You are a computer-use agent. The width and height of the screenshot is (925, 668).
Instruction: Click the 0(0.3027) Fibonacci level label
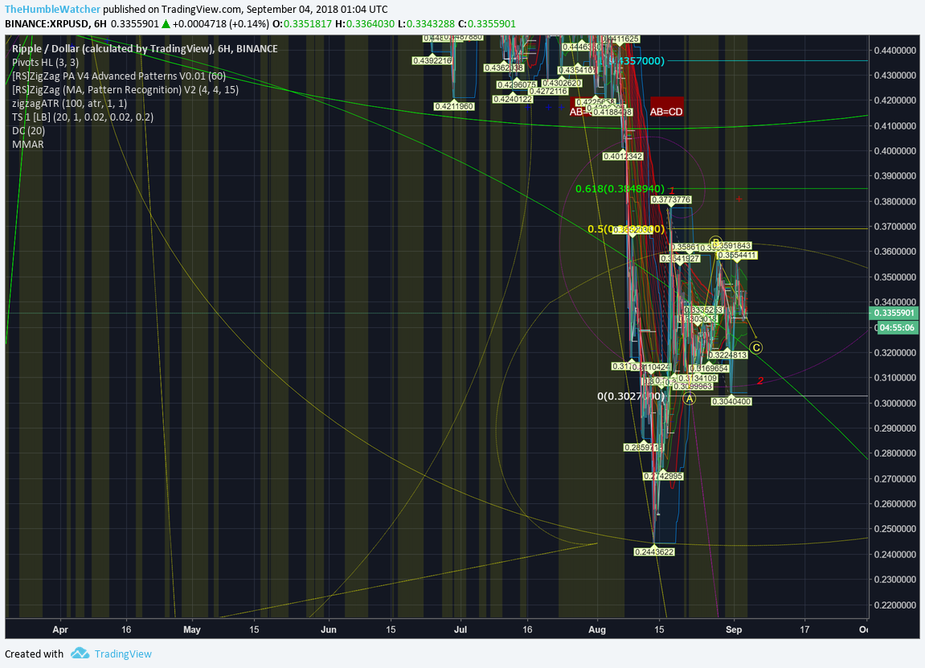631,396
